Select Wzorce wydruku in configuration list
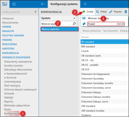Viewport: 129px width, 117px height. [x=60, y=29]
